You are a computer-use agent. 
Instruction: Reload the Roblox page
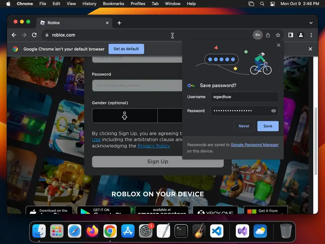click(x=34, y=35)
